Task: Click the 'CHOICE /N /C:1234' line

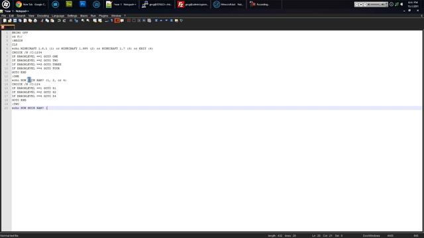Action: (26, 52)
